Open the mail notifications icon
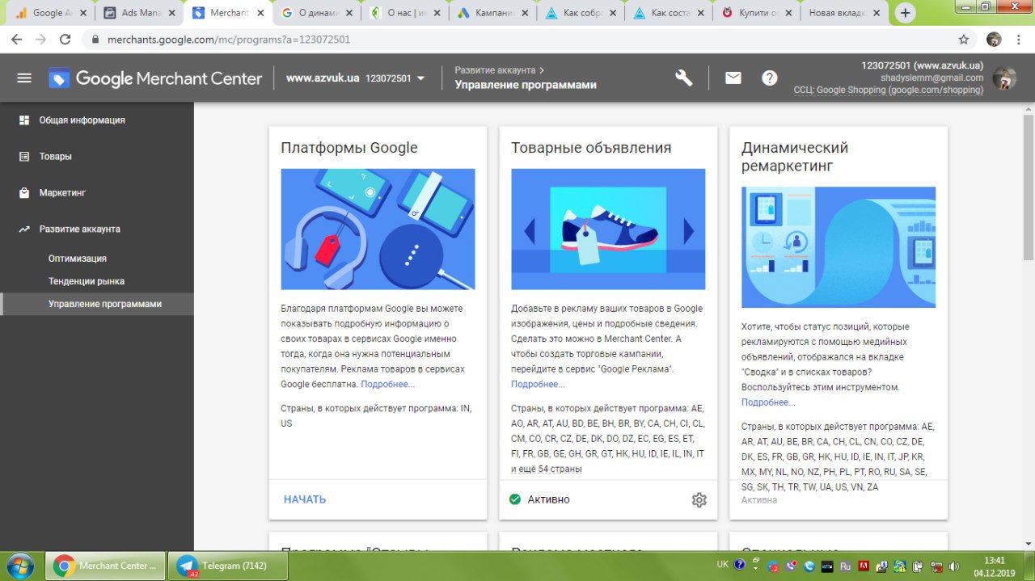The image size is (1035, 581). coord(733,78)
